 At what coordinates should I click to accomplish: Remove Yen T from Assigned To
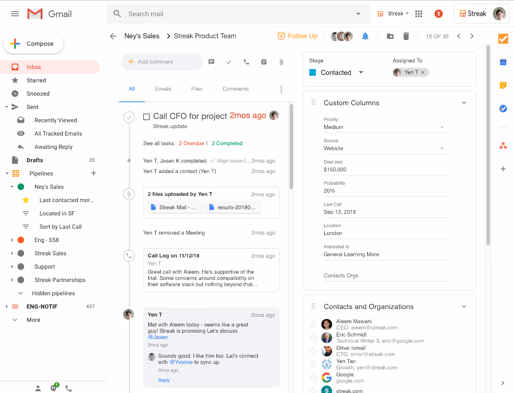pyautogui.click(x=423, y=72)
